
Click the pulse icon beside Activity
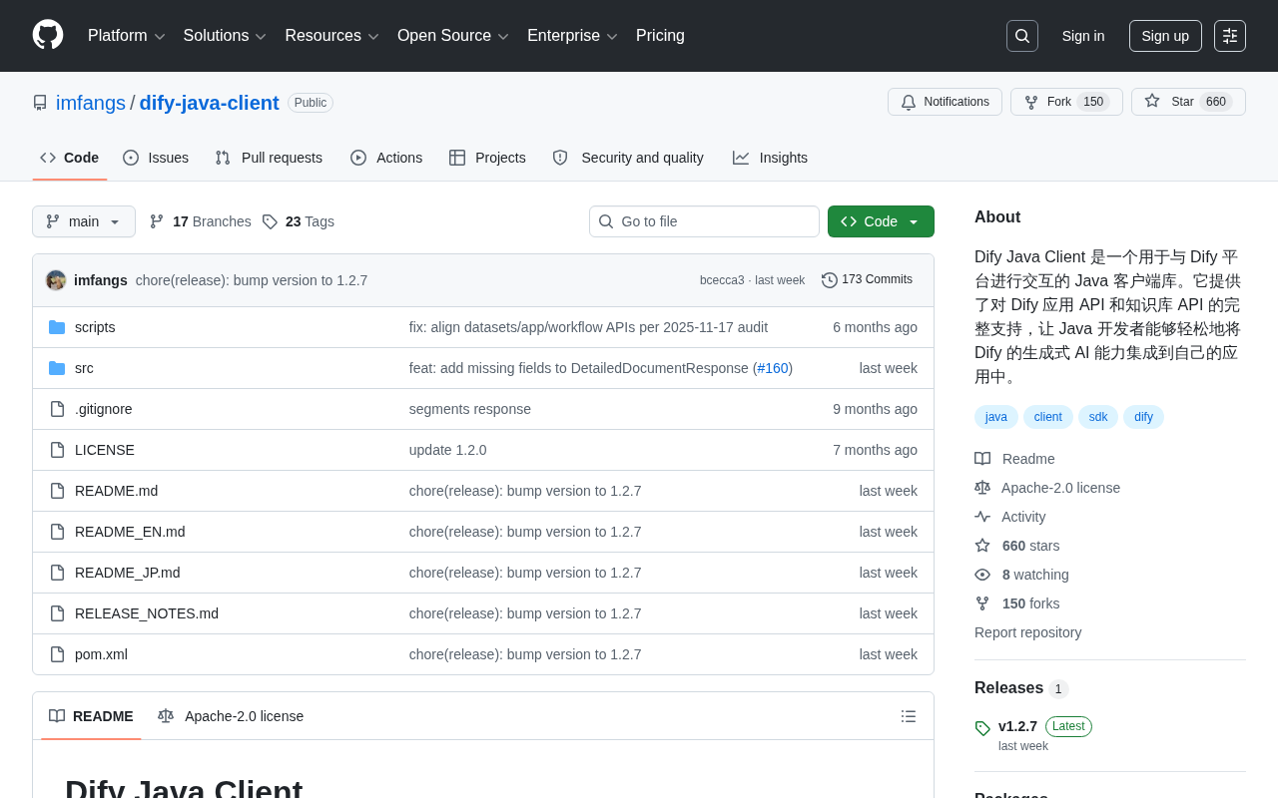tap(982, 517)
